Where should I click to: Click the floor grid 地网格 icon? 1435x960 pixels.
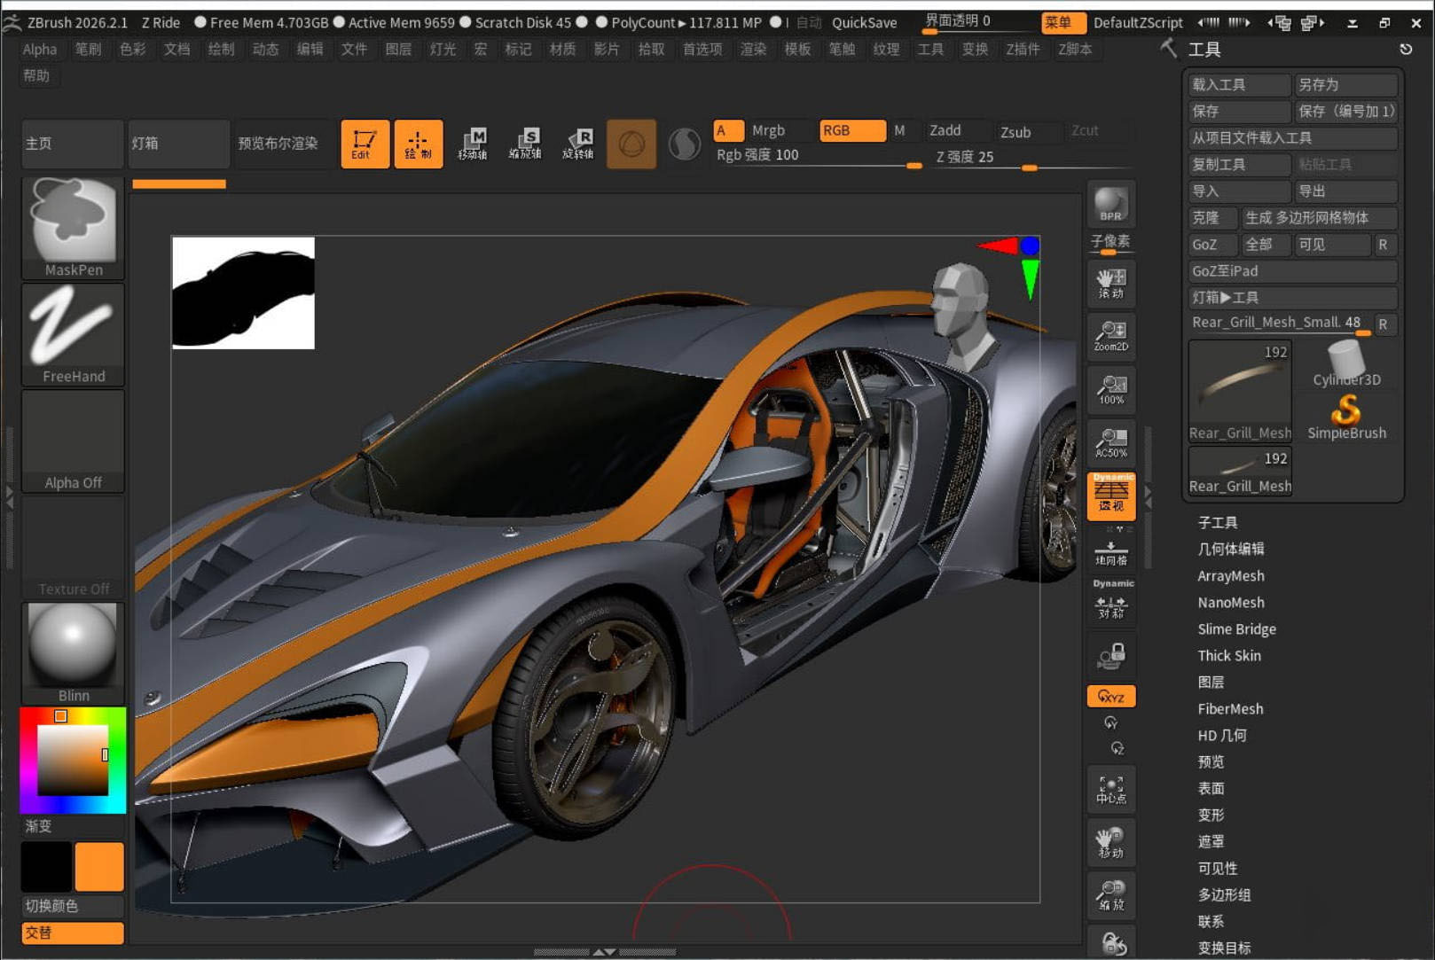click(x=1110, y=551)
